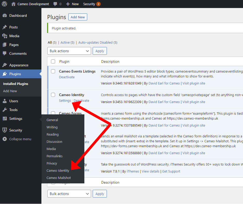Choose Reading in Settings flyout
The width and height of the screenshot is (243, 204).
coord(53,135)
